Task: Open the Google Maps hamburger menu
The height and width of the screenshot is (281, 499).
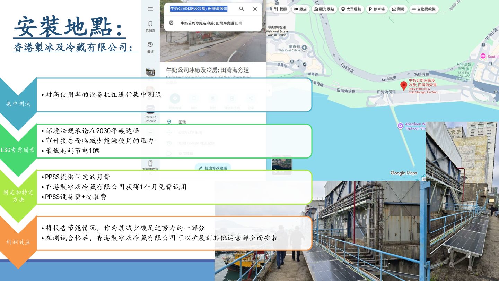Action: tap(150, 9)
